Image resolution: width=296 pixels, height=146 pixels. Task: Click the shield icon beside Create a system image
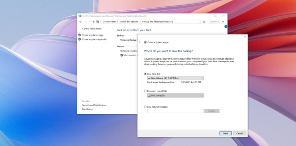(x=80, y=35)
